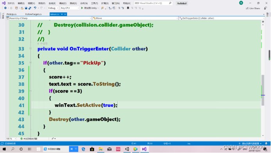Switch to the PickUp.cs tab
Screen dimensions: 271x153
click(x=11, y=14)
